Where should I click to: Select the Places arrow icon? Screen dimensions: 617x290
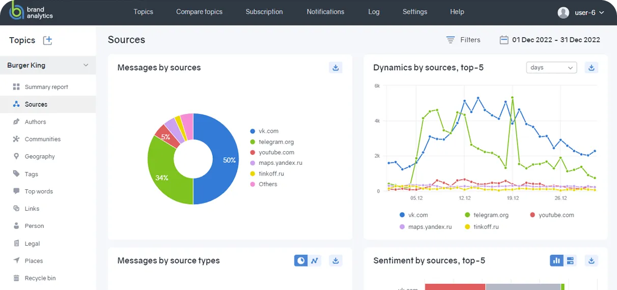[x=16, y=261]
